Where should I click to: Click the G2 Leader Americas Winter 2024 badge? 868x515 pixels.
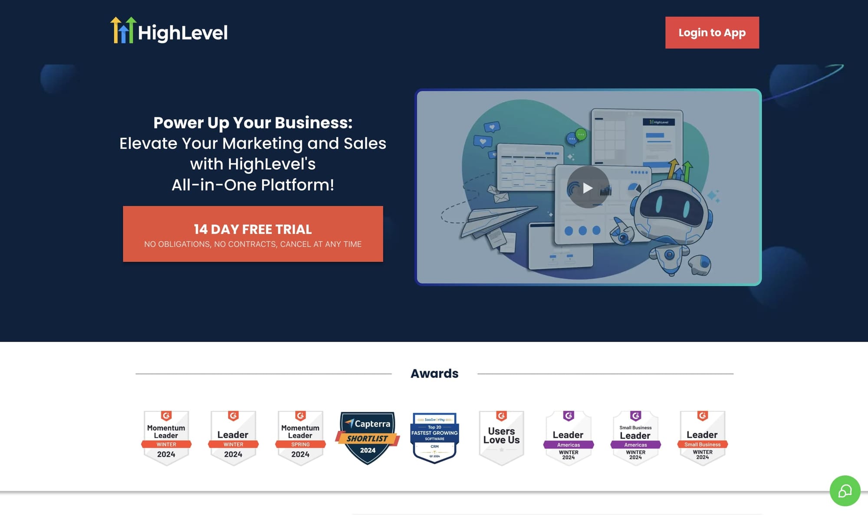[x=567, y=435]
